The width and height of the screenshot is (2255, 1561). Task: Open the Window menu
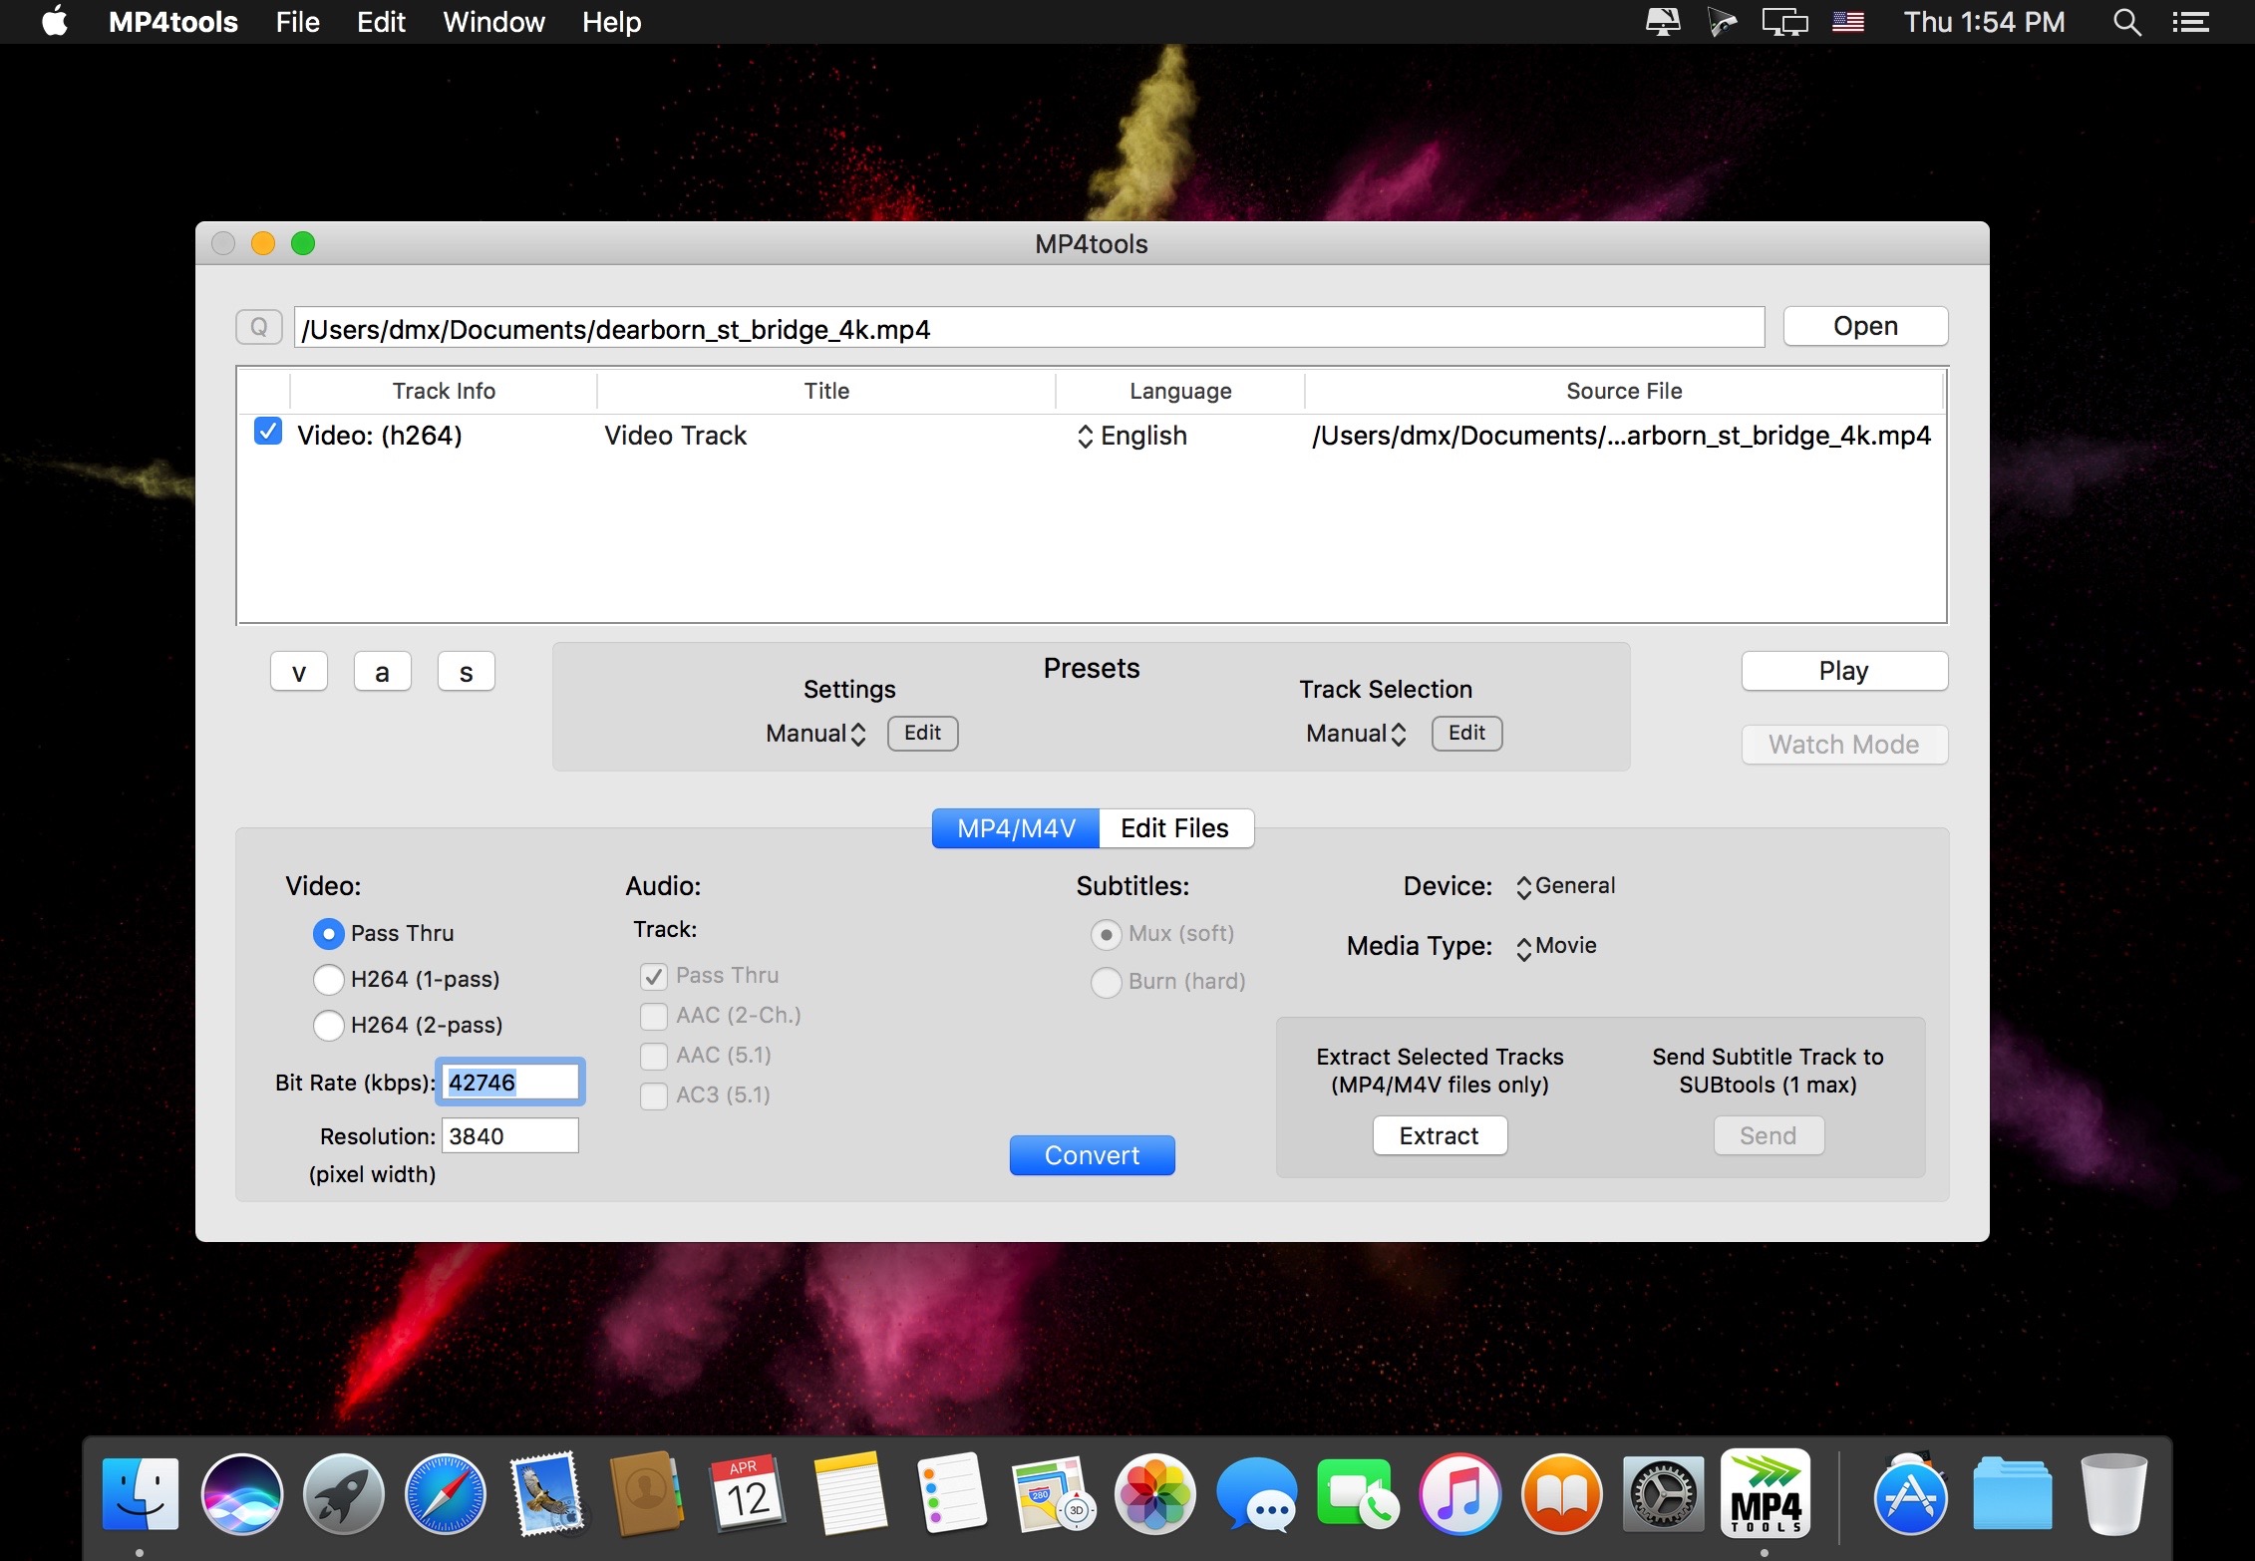tap(493, 22)
